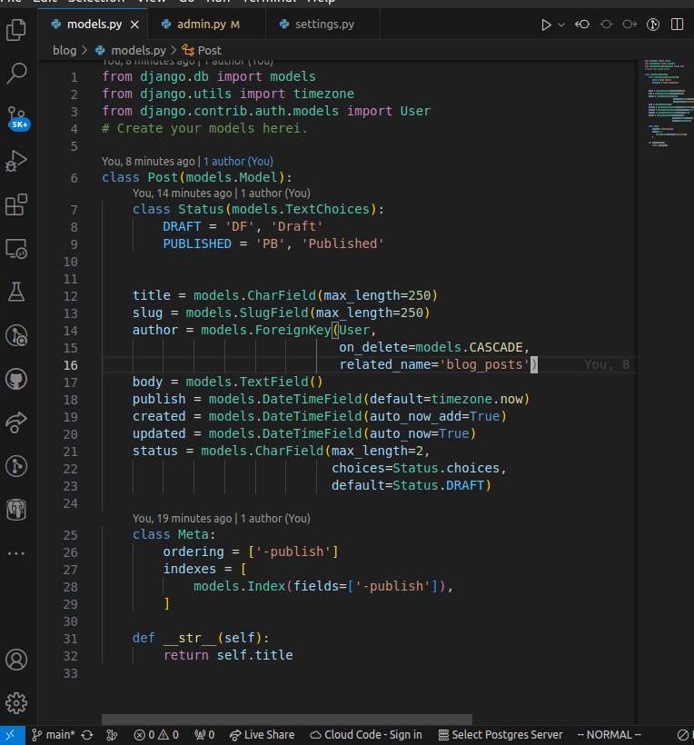Click Select Postgres Server in status bar

tap(501, 735)
